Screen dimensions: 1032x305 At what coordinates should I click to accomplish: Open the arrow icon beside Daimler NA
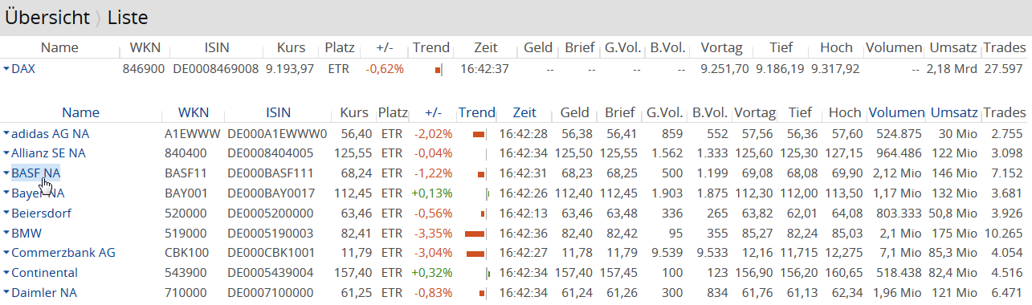click(6, 294)
